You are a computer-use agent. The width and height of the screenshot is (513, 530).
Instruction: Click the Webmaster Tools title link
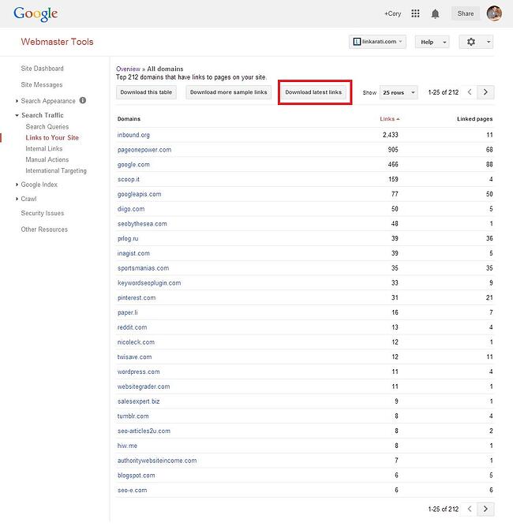pyautogui.click(x=57, y=42)
